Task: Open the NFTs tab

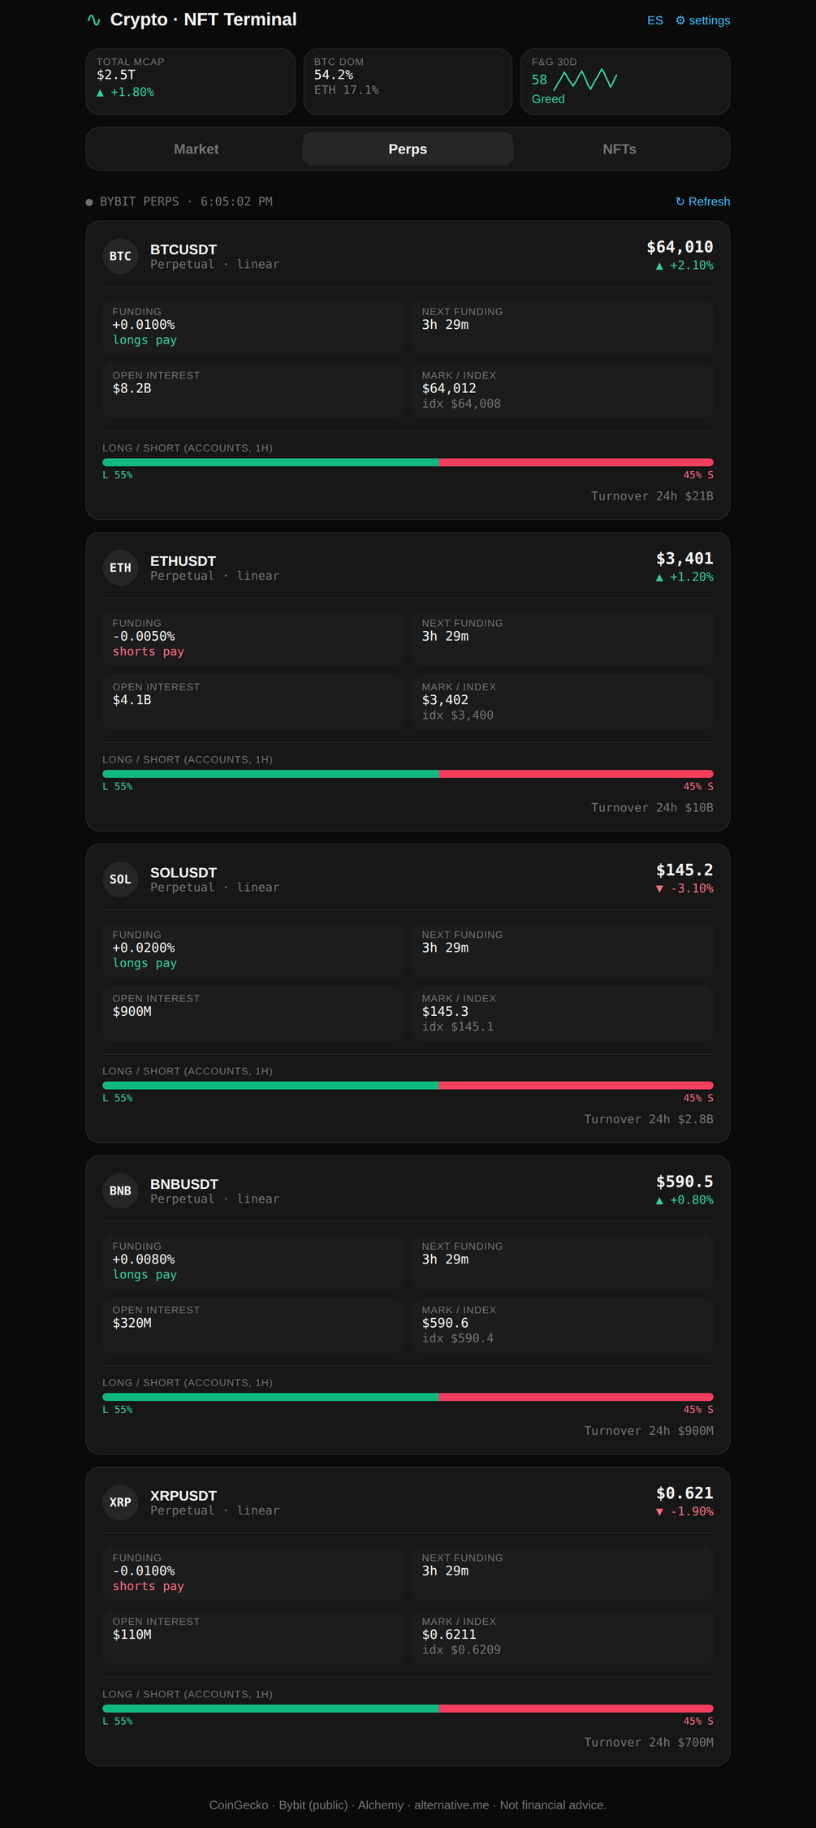Action: click(x=620, y=149)
